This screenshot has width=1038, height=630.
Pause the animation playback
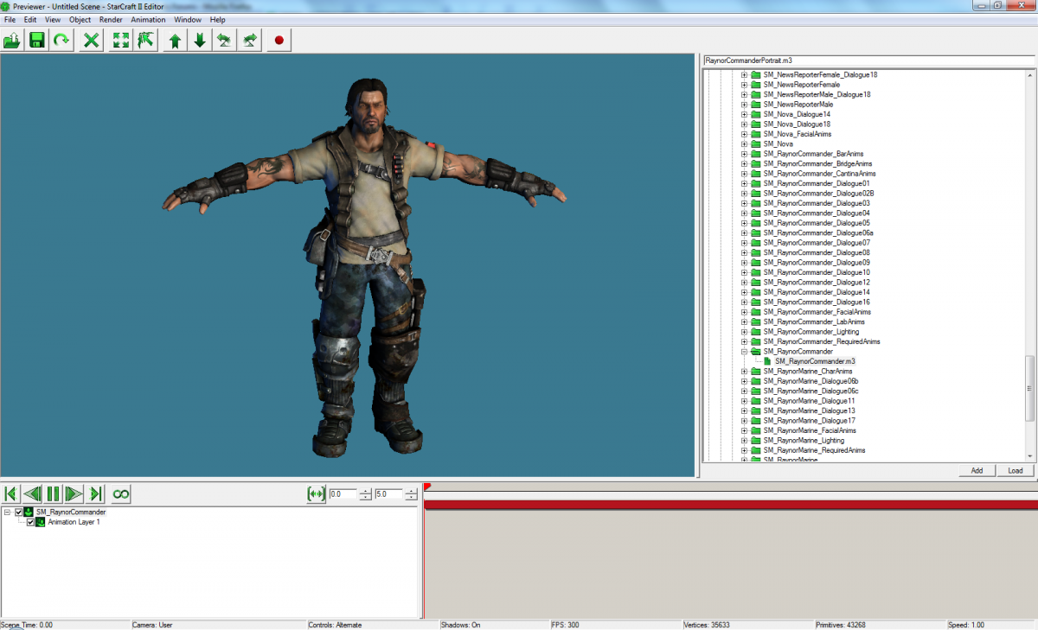tap(53, 493)
